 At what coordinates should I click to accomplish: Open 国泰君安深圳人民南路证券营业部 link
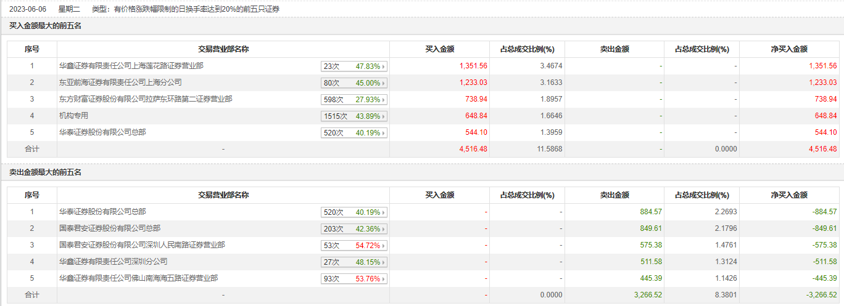[x=141, y=245]
